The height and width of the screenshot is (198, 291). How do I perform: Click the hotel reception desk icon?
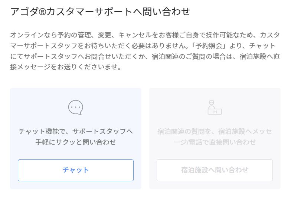215,108
